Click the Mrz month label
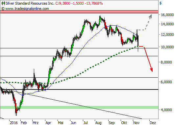 click(36, 123)
